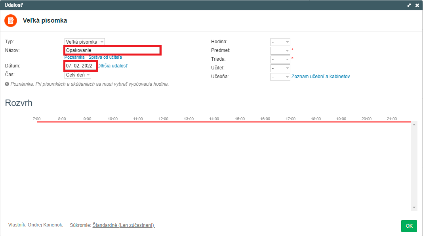
Task: Click the Dlhšia udalosť link
Action: (x=112, y=66)
